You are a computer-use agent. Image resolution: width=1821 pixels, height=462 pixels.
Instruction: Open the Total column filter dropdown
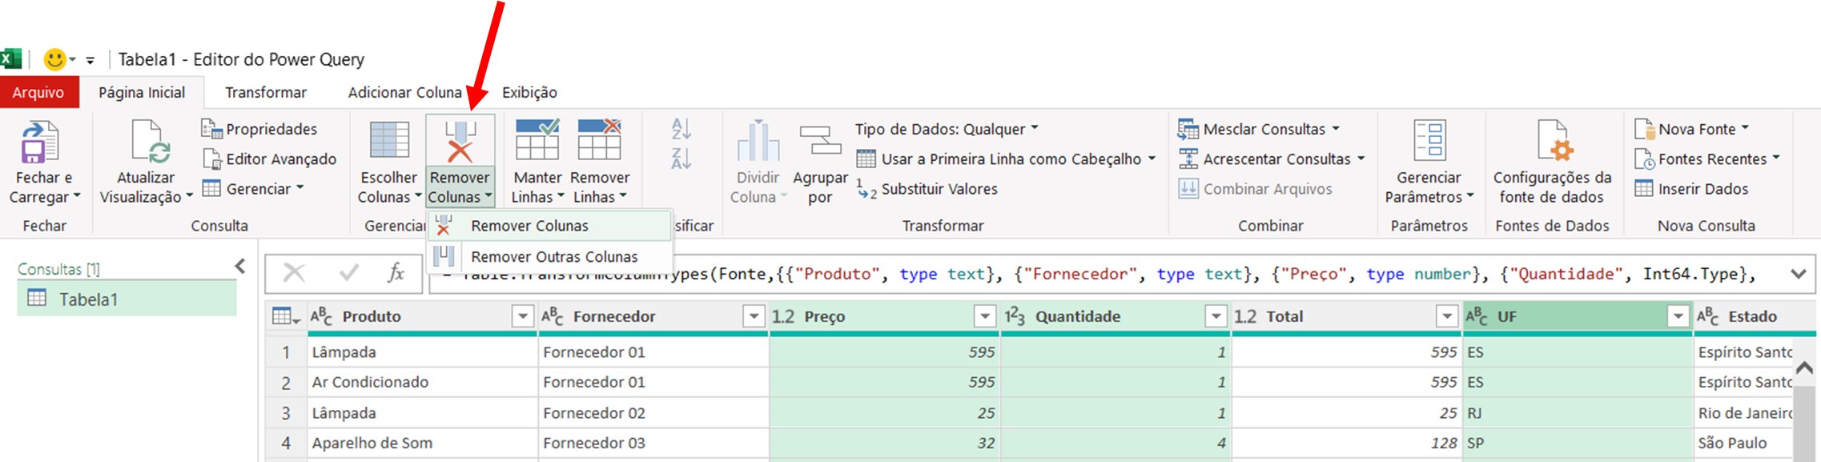click(1447, 316)
